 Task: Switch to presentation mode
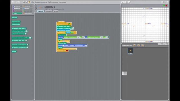167,2
